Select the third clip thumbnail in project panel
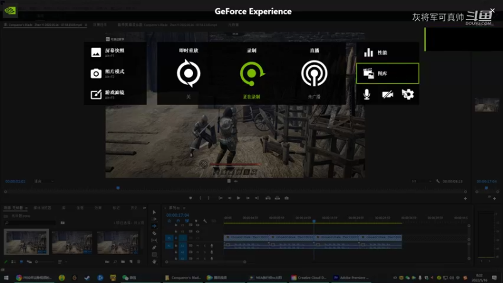 pyautogui.click(x=118, y=242)
